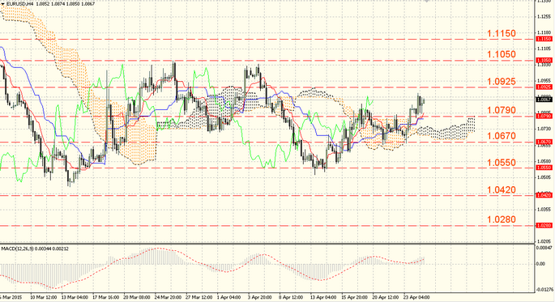Select the red 1.1150 price axis tag
Screen dimensions: 555x302
[x=544, y=39]
